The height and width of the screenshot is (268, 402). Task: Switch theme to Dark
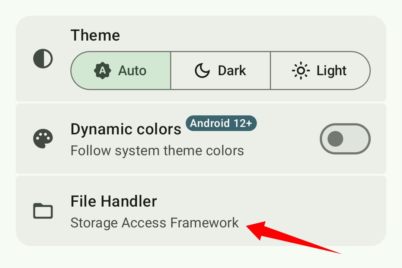220,71
